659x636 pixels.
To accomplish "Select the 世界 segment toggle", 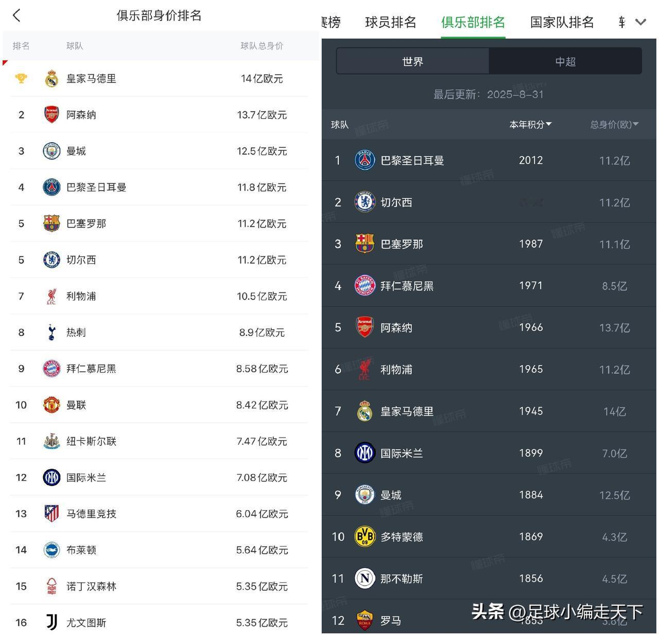I will click(412, 61).
